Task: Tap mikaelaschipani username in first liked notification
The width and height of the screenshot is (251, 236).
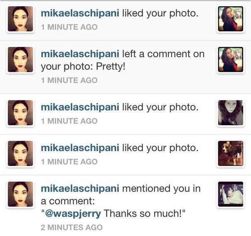Action: click(x=80, y=13)
